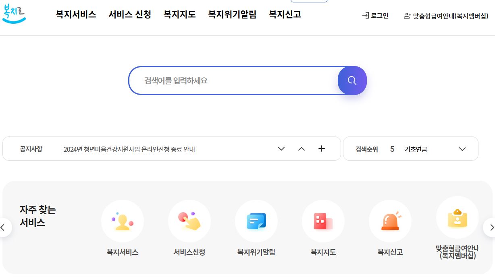Screen dimensions: 495x279
Task: Click the person icon beside 맞춤형급여안내
Action: coord(406,16)
